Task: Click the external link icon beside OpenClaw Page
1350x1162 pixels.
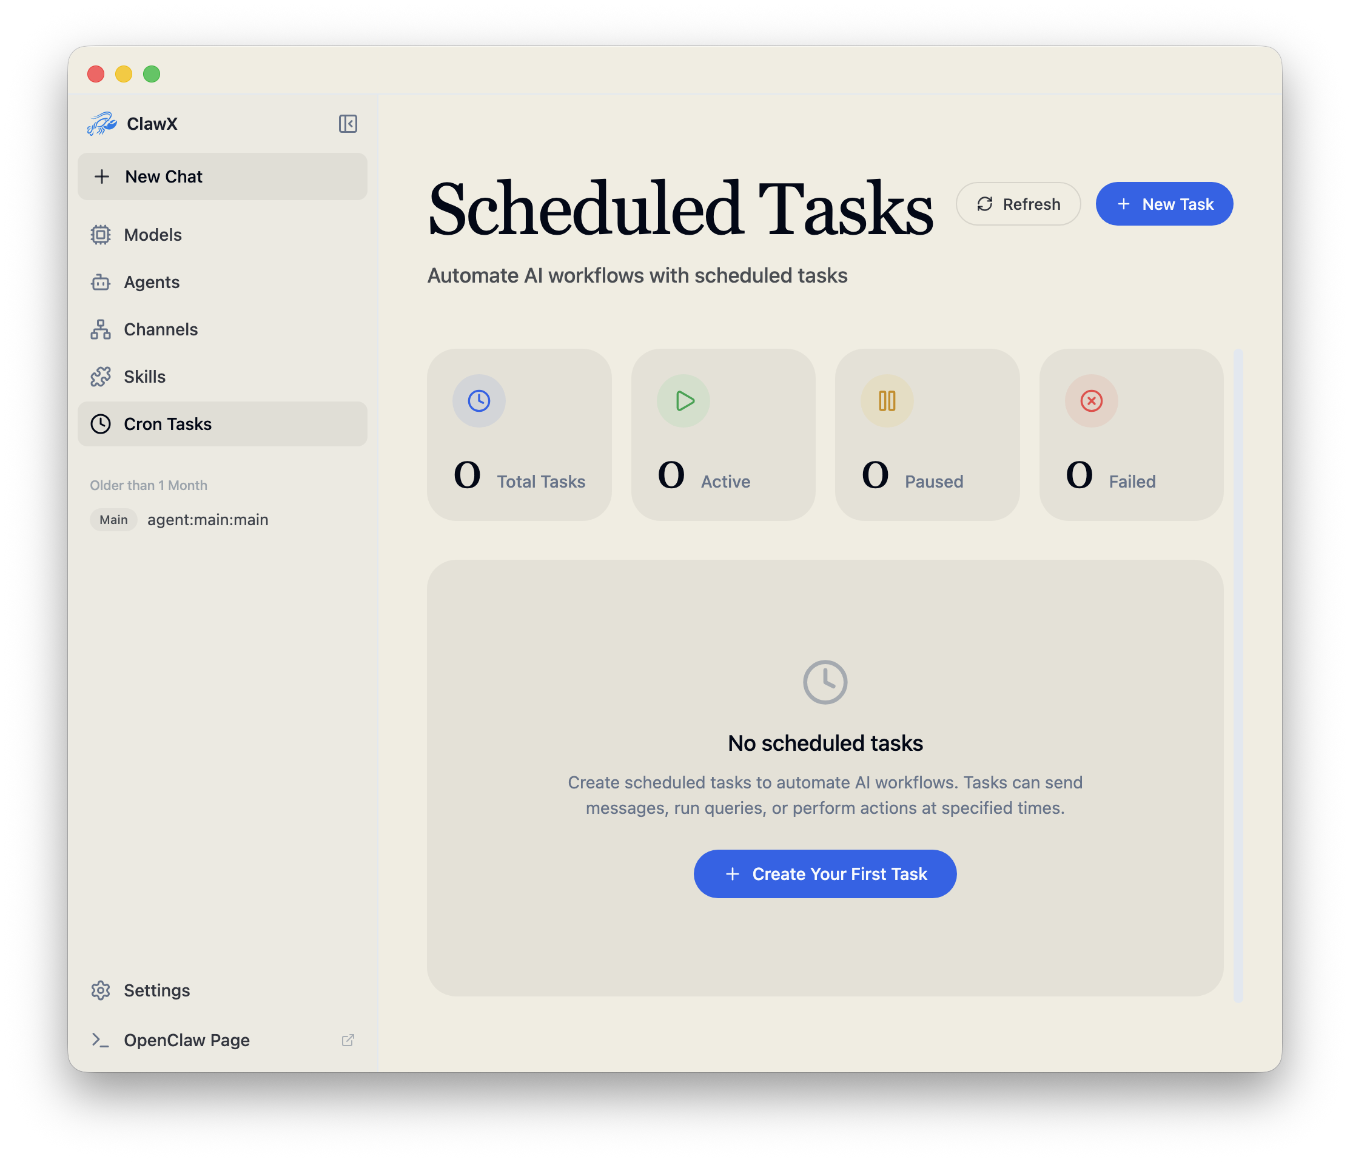Action: 348,1040
